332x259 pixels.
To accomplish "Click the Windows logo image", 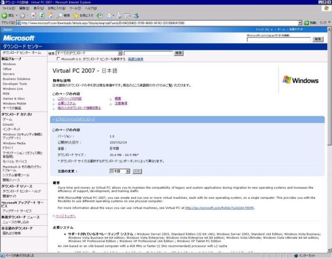I will [300, 80].
